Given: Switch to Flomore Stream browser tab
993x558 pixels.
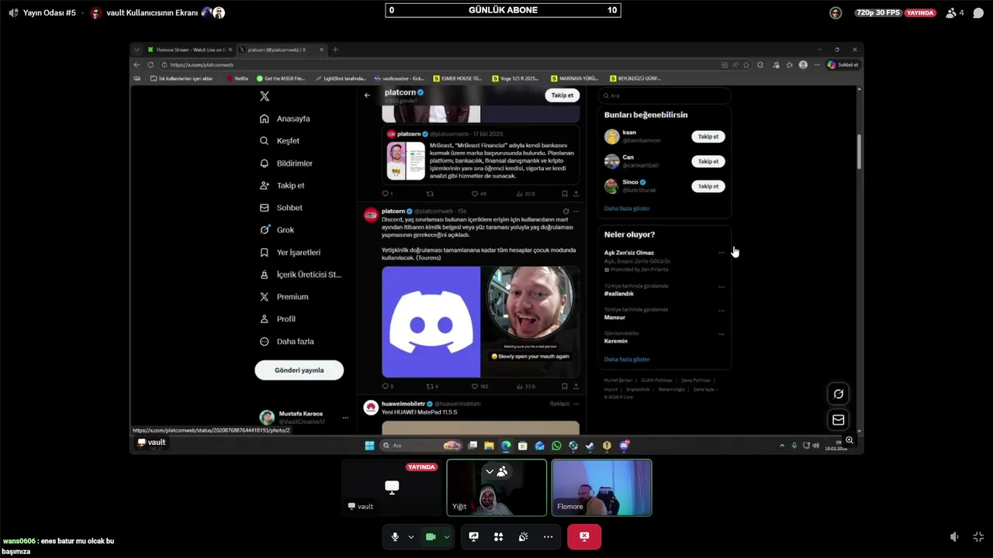Looking at the screenshot, I should [x=189, y=50].
